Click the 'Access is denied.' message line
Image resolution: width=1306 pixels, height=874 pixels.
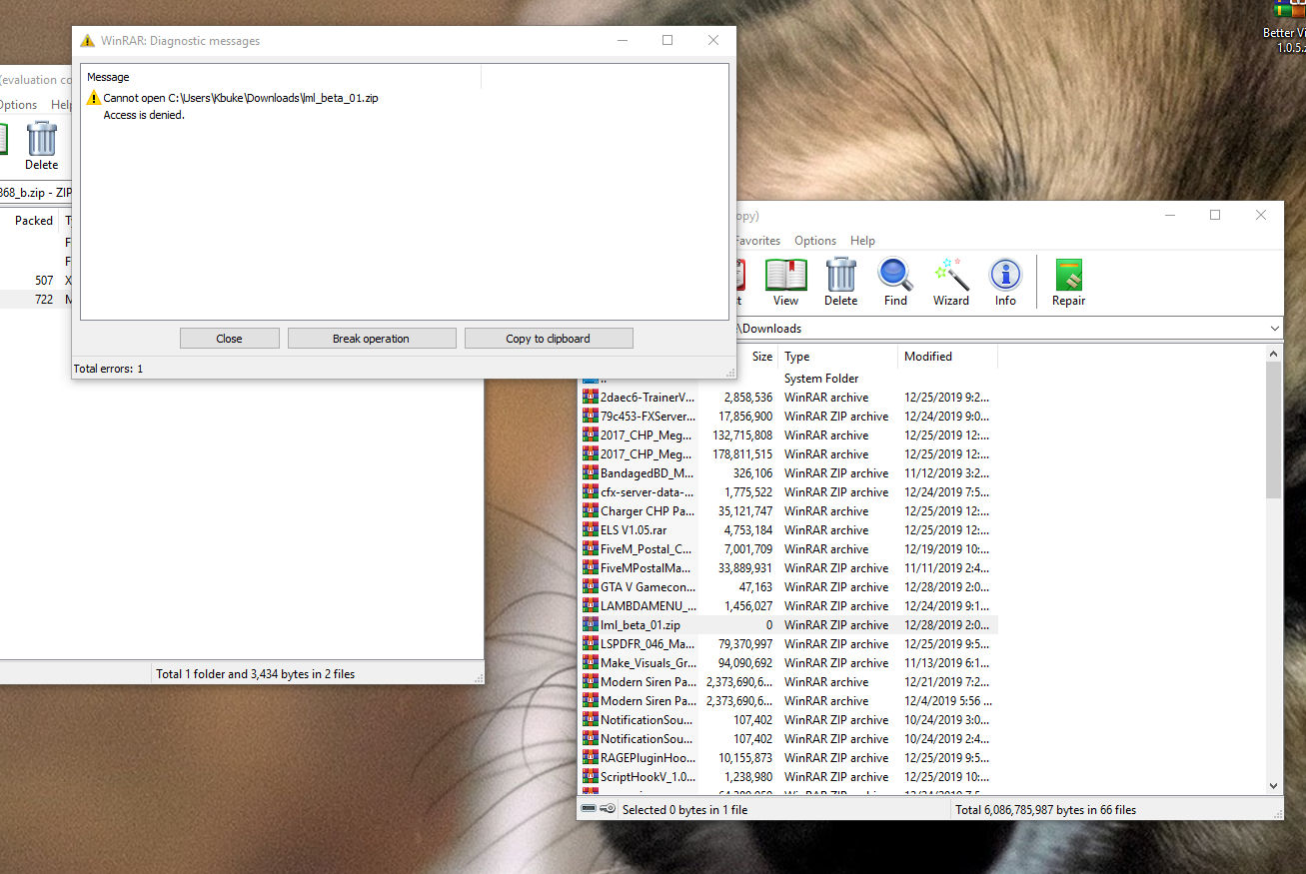pyautogui.click(x=144, y=115)
